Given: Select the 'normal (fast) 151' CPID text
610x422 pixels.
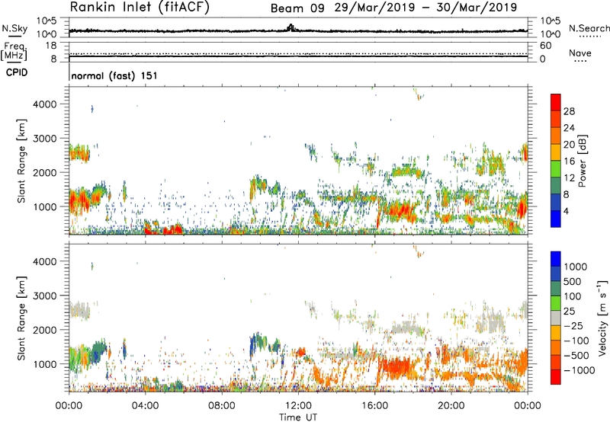Looking at the screenshot, I should point(114,75).
